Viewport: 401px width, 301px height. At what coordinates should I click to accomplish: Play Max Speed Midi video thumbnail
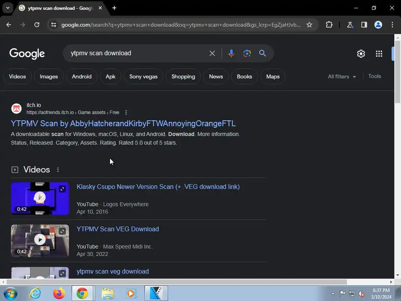[40, 241]
